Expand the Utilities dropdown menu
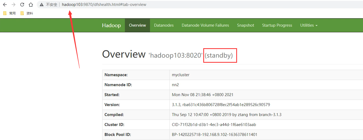Screen dimensions: 363x140 pyautogui.click(x=309, y=25)
